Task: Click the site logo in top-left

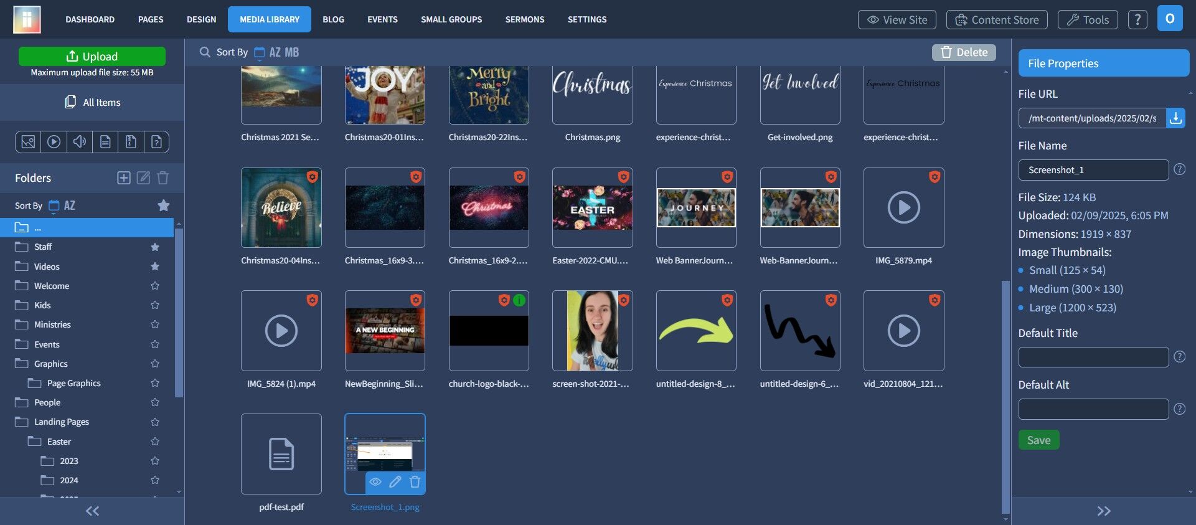Action: [x=27, y=19]
